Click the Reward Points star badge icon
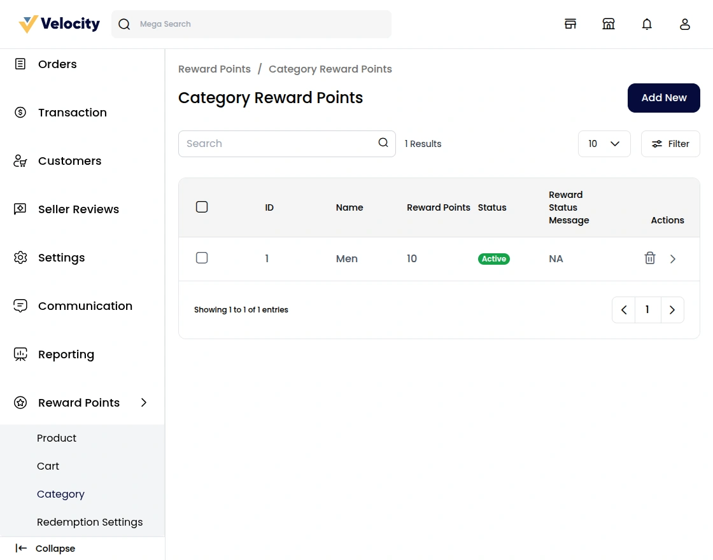 pos(20,403)
